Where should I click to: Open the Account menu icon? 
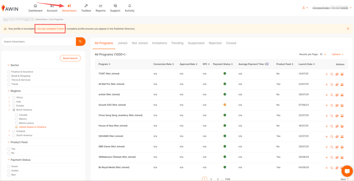click(x=52, y=6)
